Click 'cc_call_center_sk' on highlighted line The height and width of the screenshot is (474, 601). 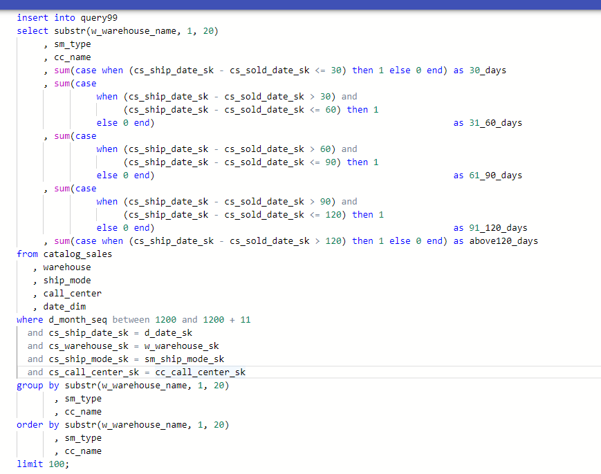coord(200,372)
